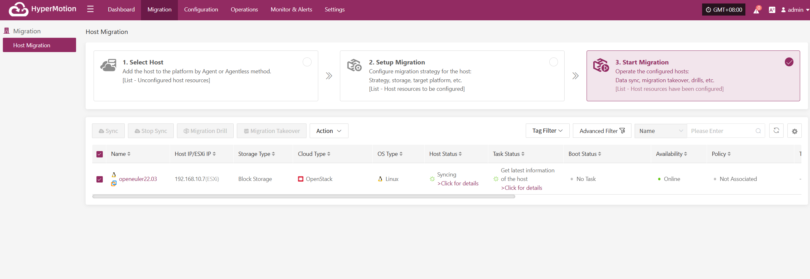Expand the Action dropdown
810x279 pixels.
tap(329, 131)
